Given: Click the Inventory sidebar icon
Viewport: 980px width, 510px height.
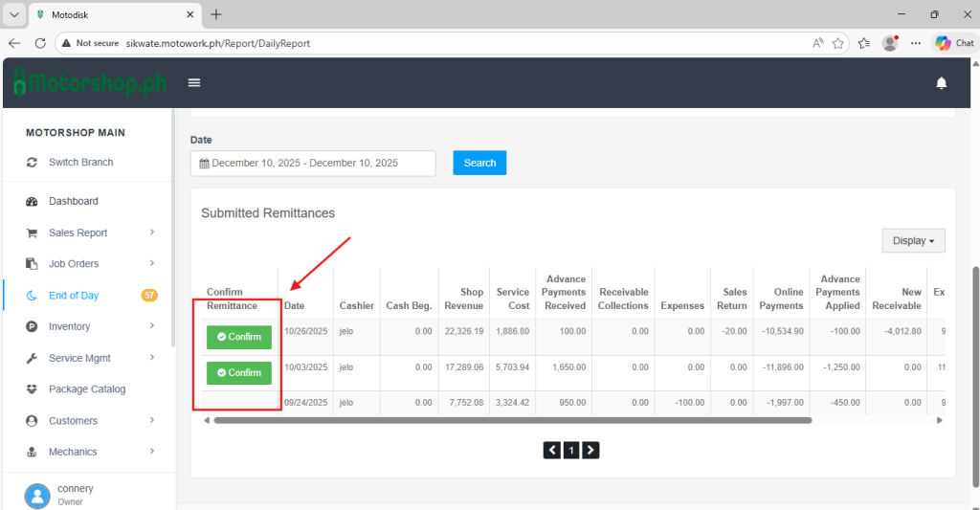Looking at the screenshot, I should click(x=32, y=327).
